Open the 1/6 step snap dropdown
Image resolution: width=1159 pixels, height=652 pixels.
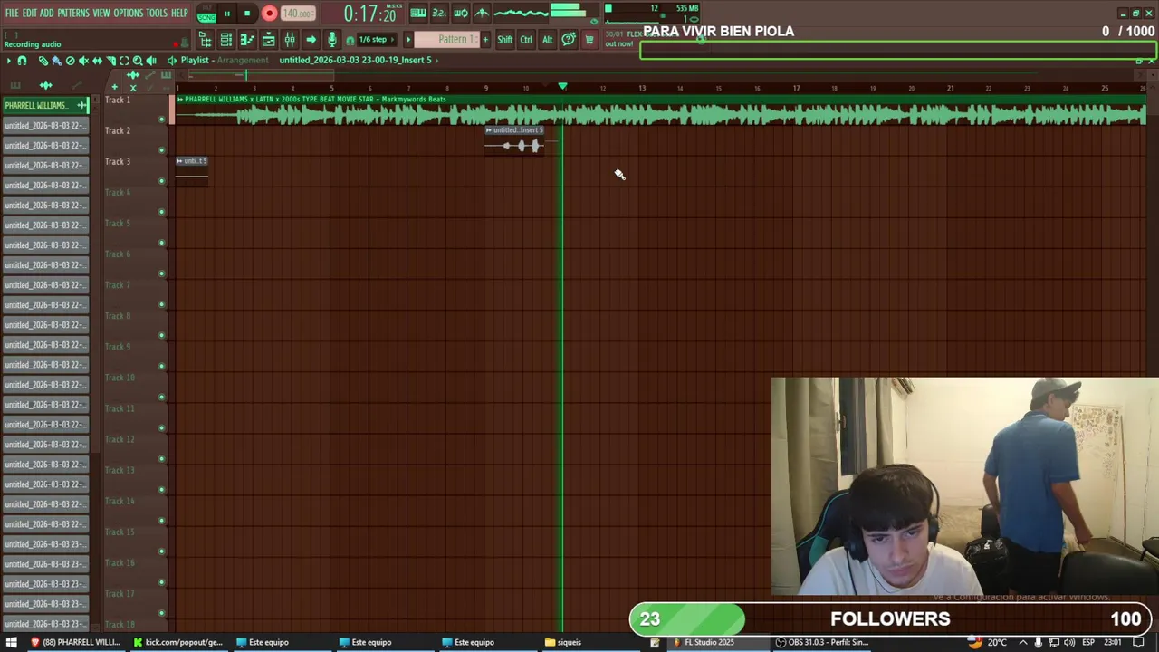click(x=377, y=40)
